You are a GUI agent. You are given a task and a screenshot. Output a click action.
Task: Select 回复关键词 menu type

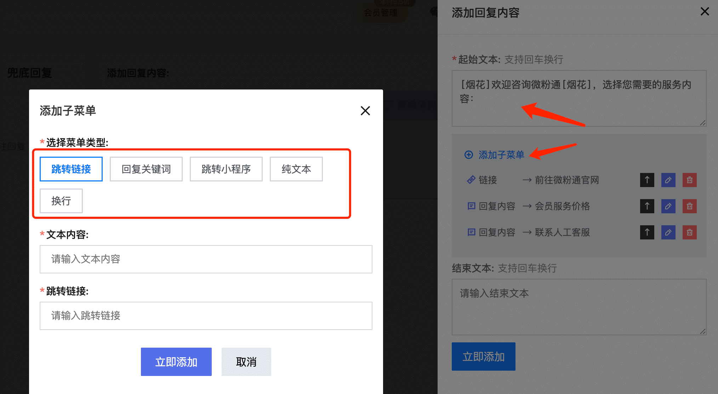[x=146, y=169]
